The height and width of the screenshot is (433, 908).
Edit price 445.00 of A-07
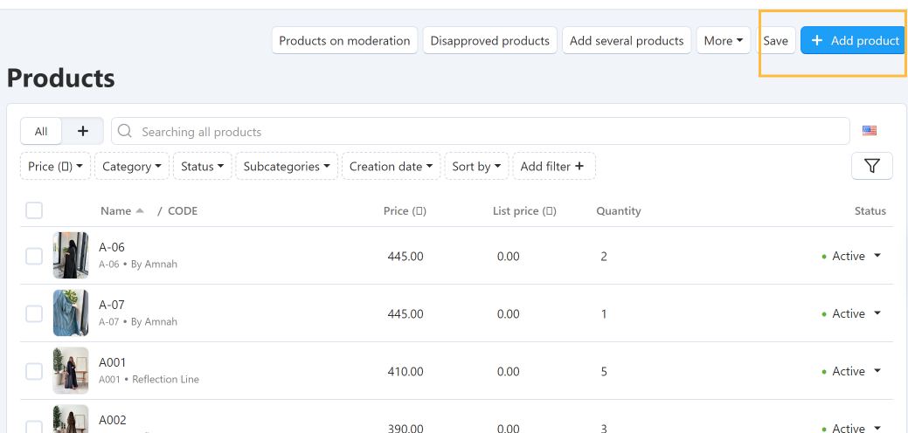point(405,314)
